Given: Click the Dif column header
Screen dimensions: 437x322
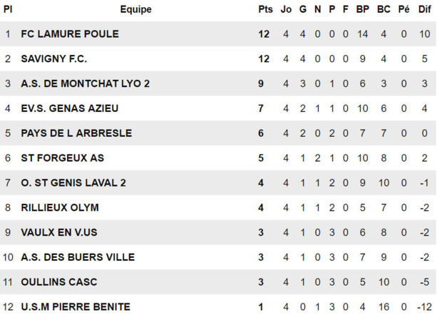Looking at the screenshot, I should click(425, 10).
